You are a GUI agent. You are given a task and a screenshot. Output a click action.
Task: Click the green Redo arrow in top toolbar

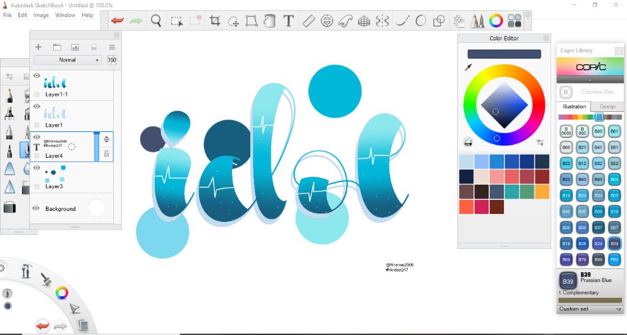(x=137, y=20)
